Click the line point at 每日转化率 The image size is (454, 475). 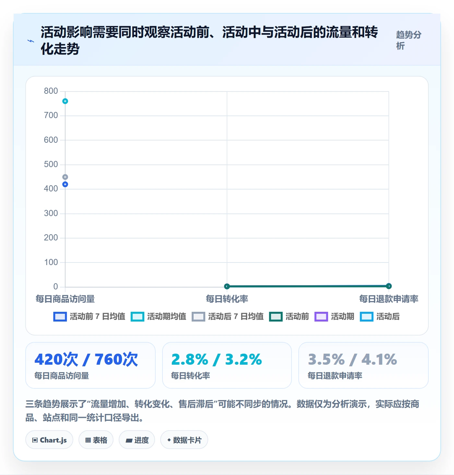[x=227, y=286]
